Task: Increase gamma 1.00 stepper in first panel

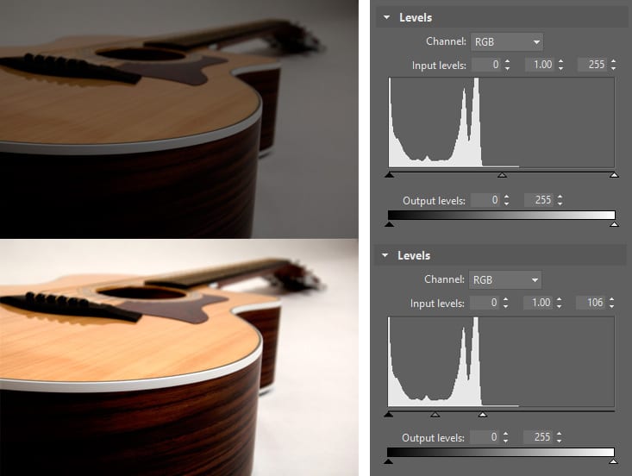Action: 560,61
